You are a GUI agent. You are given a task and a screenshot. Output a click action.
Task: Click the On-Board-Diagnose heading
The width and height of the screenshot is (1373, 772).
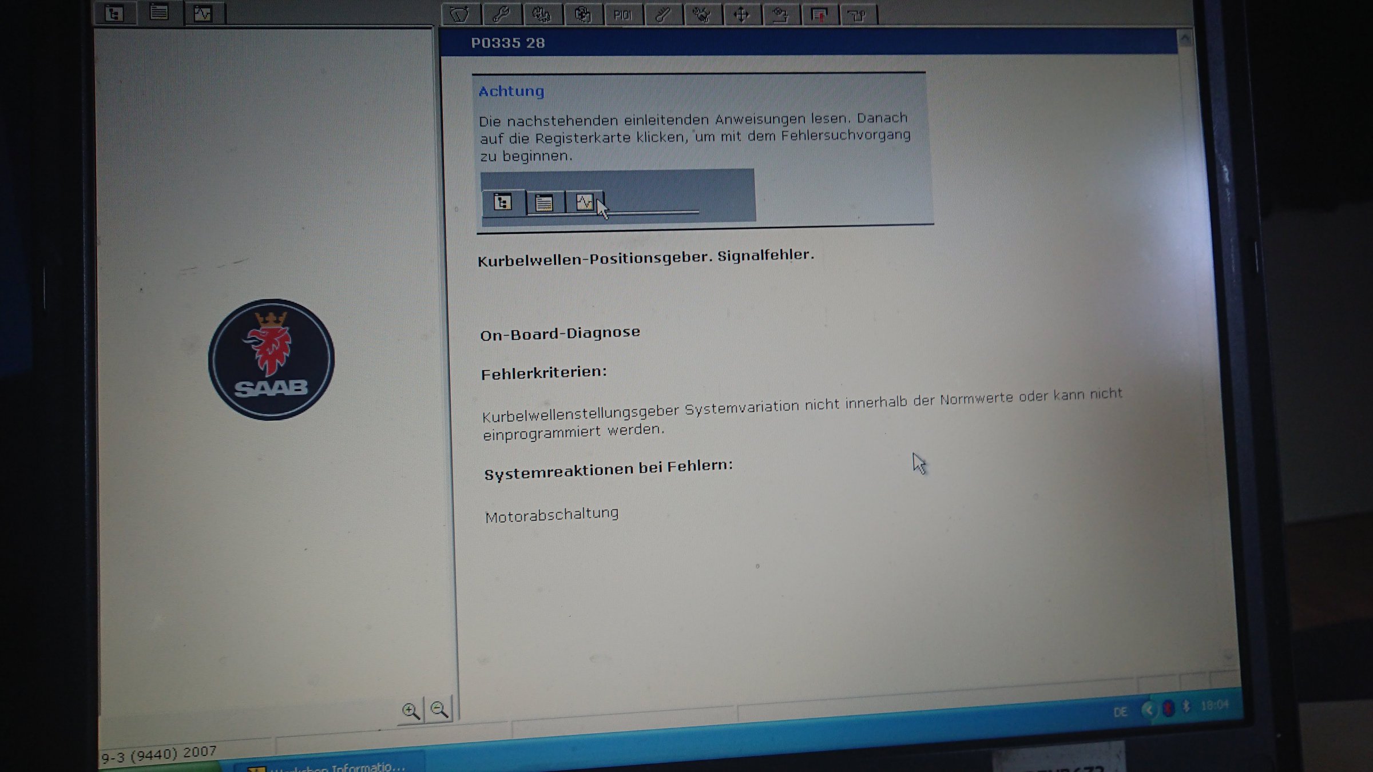(x=560, y=333)
